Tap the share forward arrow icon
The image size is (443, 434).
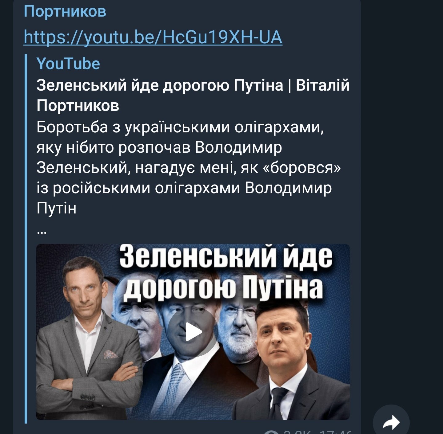tap(391, 422)
